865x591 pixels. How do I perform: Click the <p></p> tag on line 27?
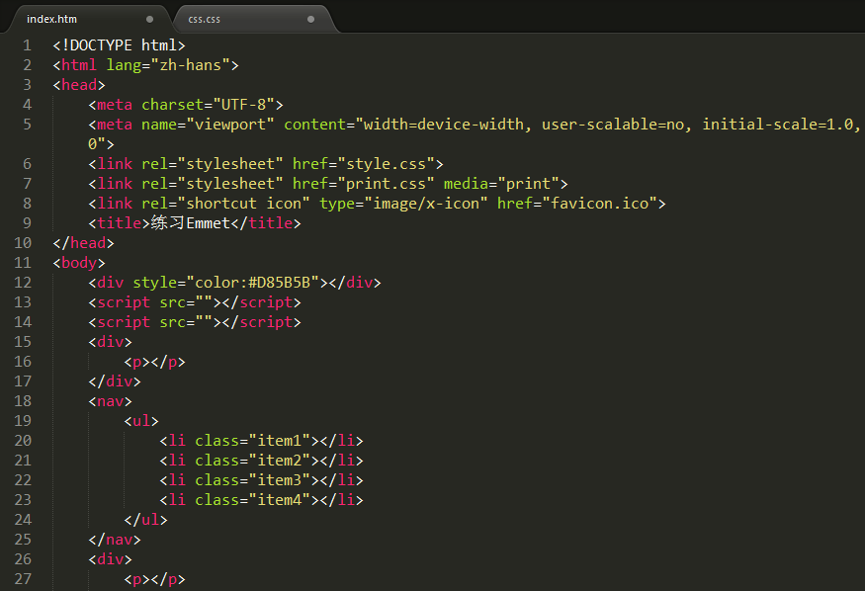(155, 579)
